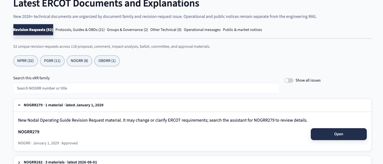The width and height of the screenshot is (383, 164).
Task: Focus the Search NOGRR number or title field
Action: coord(146,88)
